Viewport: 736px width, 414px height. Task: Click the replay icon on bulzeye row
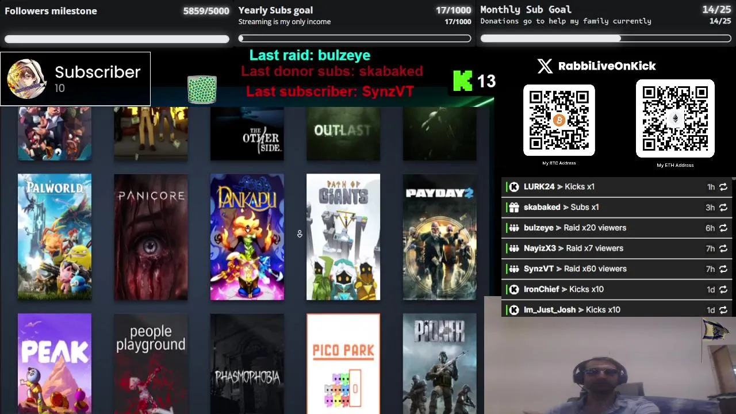723,228
